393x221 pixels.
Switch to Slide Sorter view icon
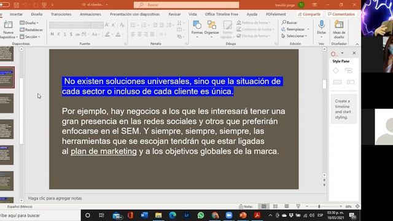pos(275,206)
